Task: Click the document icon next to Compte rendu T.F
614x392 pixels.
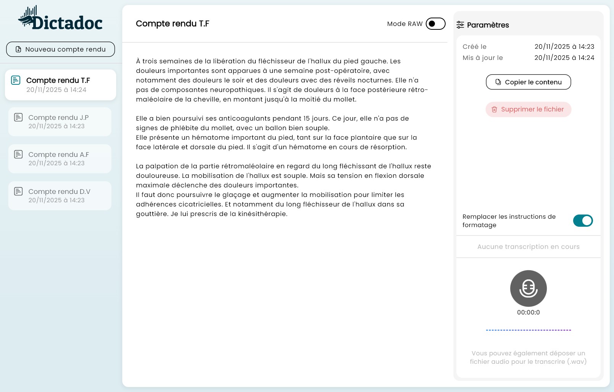Action: coord(16,80)
